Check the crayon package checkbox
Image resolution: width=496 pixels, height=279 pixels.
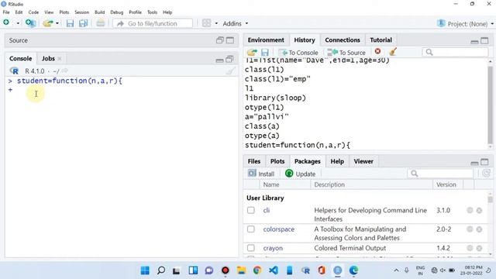pyautogui.click(x=251, y=248)
